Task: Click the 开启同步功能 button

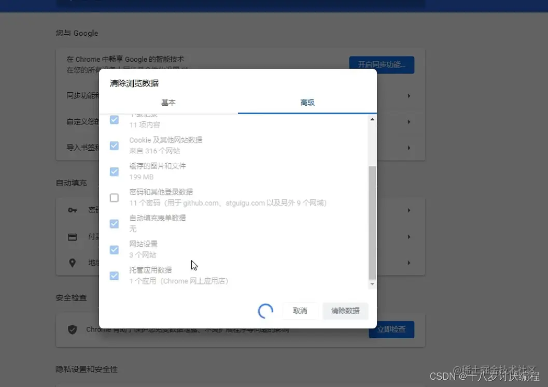Action: pyautogui.click(x=382, y=65)
